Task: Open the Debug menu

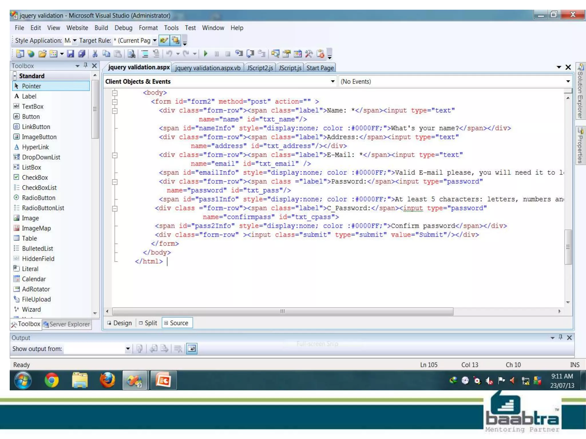Action: click(x=123, y=28)
